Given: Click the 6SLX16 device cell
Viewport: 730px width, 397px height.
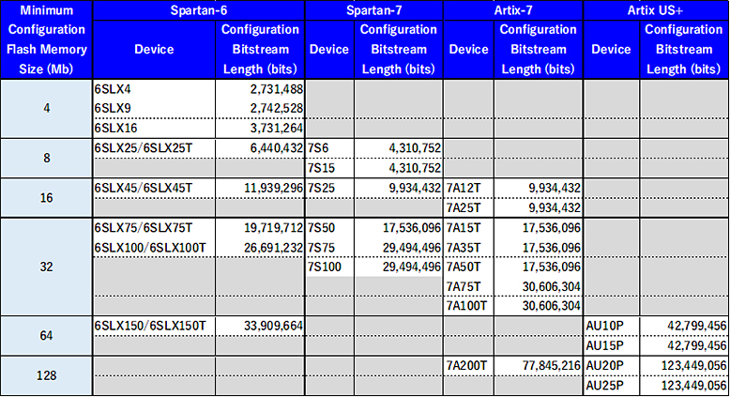Looking at the screenshot, I should (x=154, y=128).
